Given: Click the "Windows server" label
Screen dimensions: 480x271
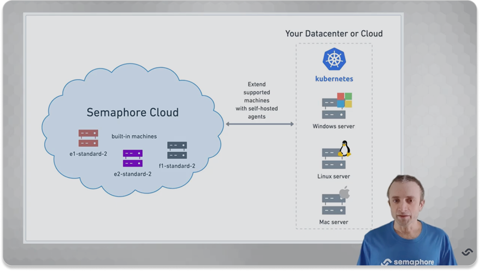Looking at the screenshot, I should 333,126.
